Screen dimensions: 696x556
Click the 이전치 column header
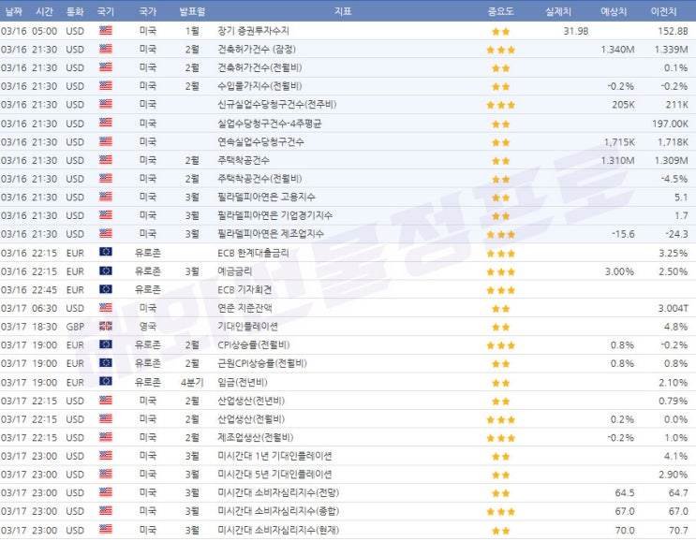tap(663, 11)
